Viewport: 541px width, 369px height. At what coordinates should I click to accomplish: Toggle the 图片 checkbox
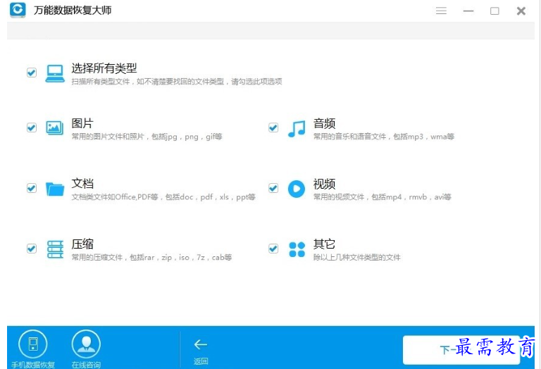point(32,127)
